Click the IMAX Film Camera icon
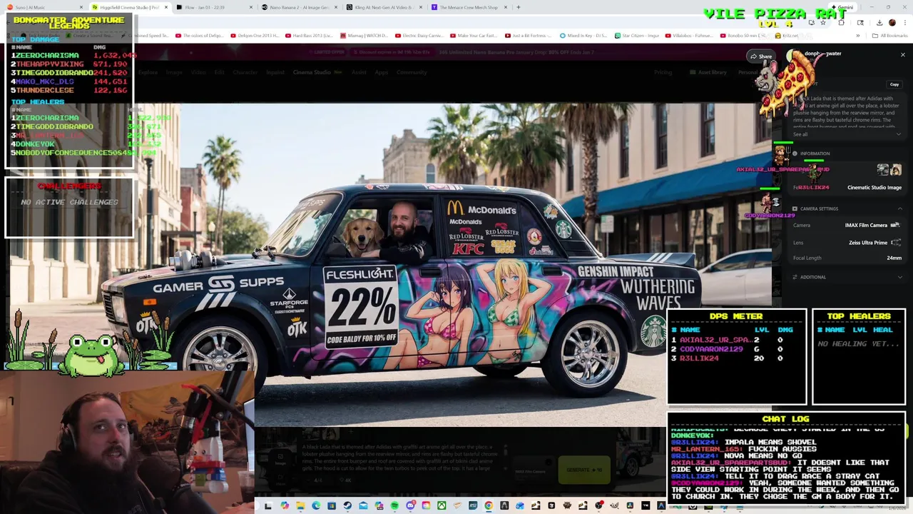913x514 pixels. click(x=895, y=225)
